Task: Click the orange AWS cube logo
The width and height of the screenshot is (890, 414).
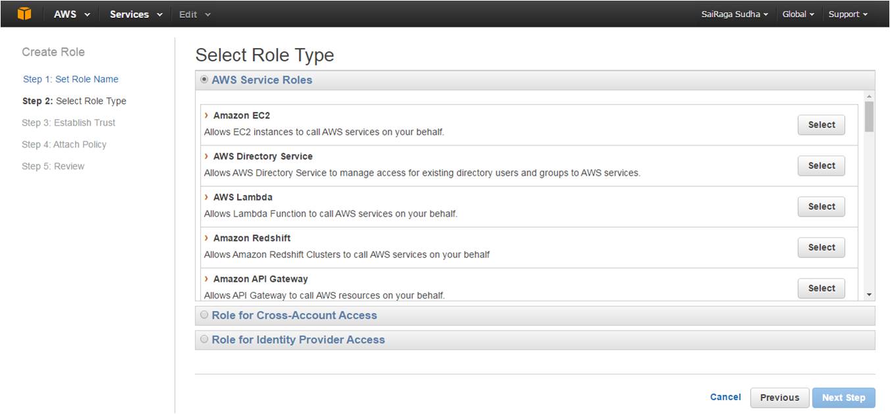Action: tap(24, 14)
